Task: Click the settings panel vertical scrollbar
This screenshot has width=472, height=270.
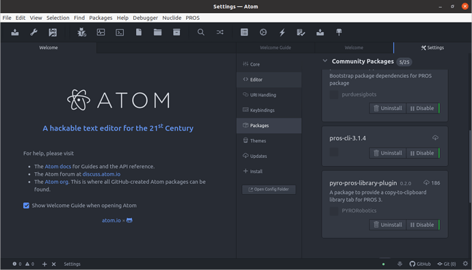Action: coord(470,167)
